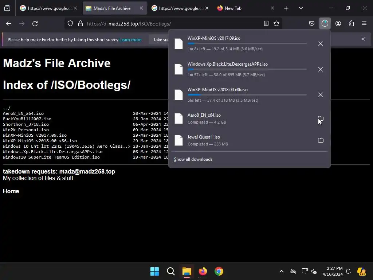Focus the URL address bar
This screenshot has height=280, width=373.
click(x=174, y=24)
